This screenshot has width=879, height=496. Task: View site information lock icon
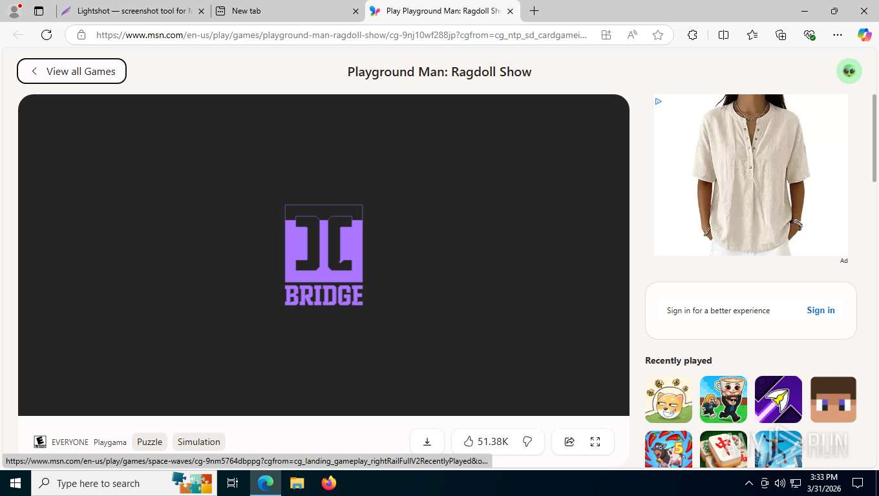[81, 35]
